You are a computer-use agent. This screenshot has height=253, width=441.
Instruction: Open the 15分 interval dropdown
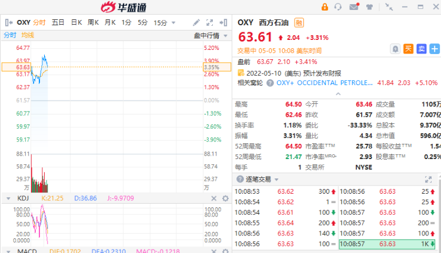[162, 22]
